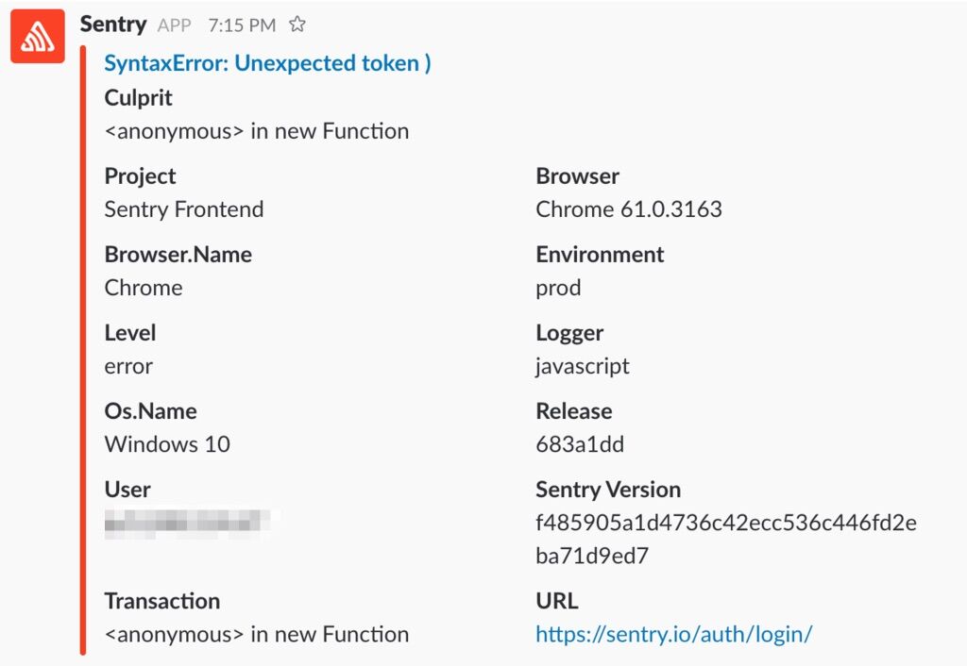Click the Sentry bot name

coord(113,25)
